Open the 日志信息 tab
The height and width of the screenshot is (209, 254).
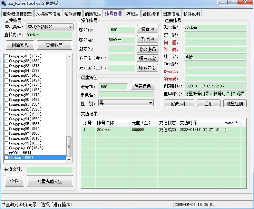click(x=172, y=14)
